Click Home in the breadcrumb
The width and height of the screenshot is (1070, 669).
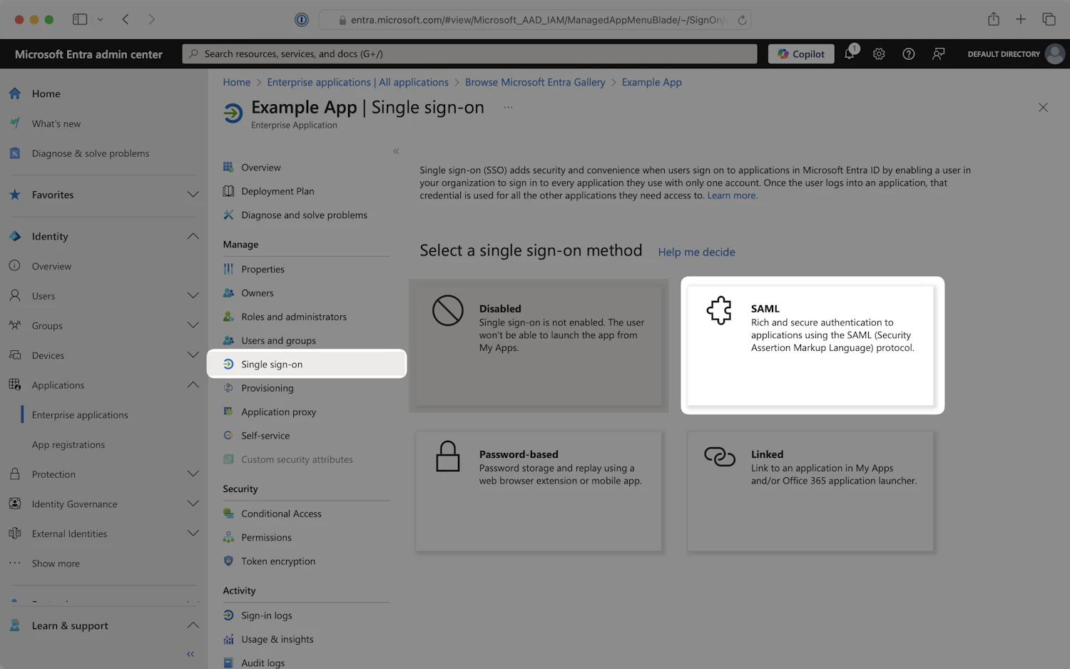click(x=237, y=82)
